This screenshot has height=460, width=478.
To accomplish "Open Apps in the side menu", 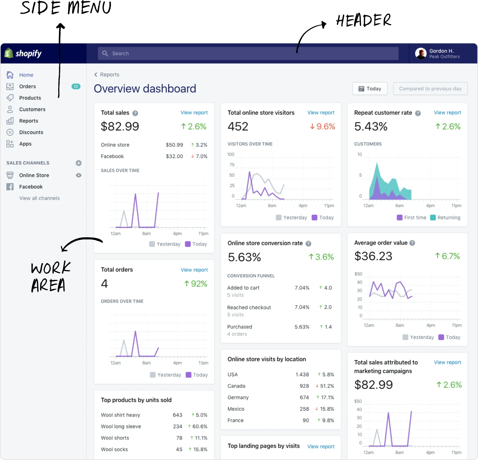I will point(25,144).
